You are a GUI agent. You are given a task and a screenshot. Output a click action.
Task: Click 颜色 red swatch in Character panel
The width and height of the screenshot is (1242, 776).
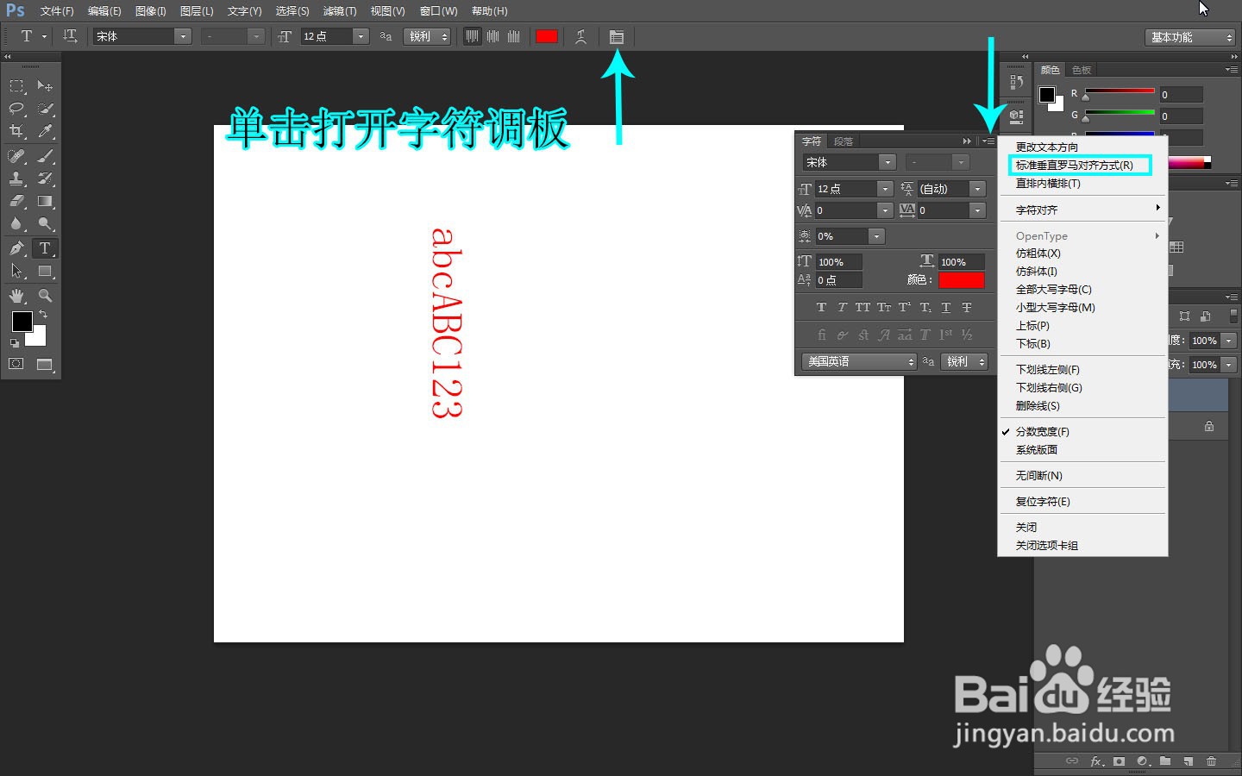click(x=962, y=279)
